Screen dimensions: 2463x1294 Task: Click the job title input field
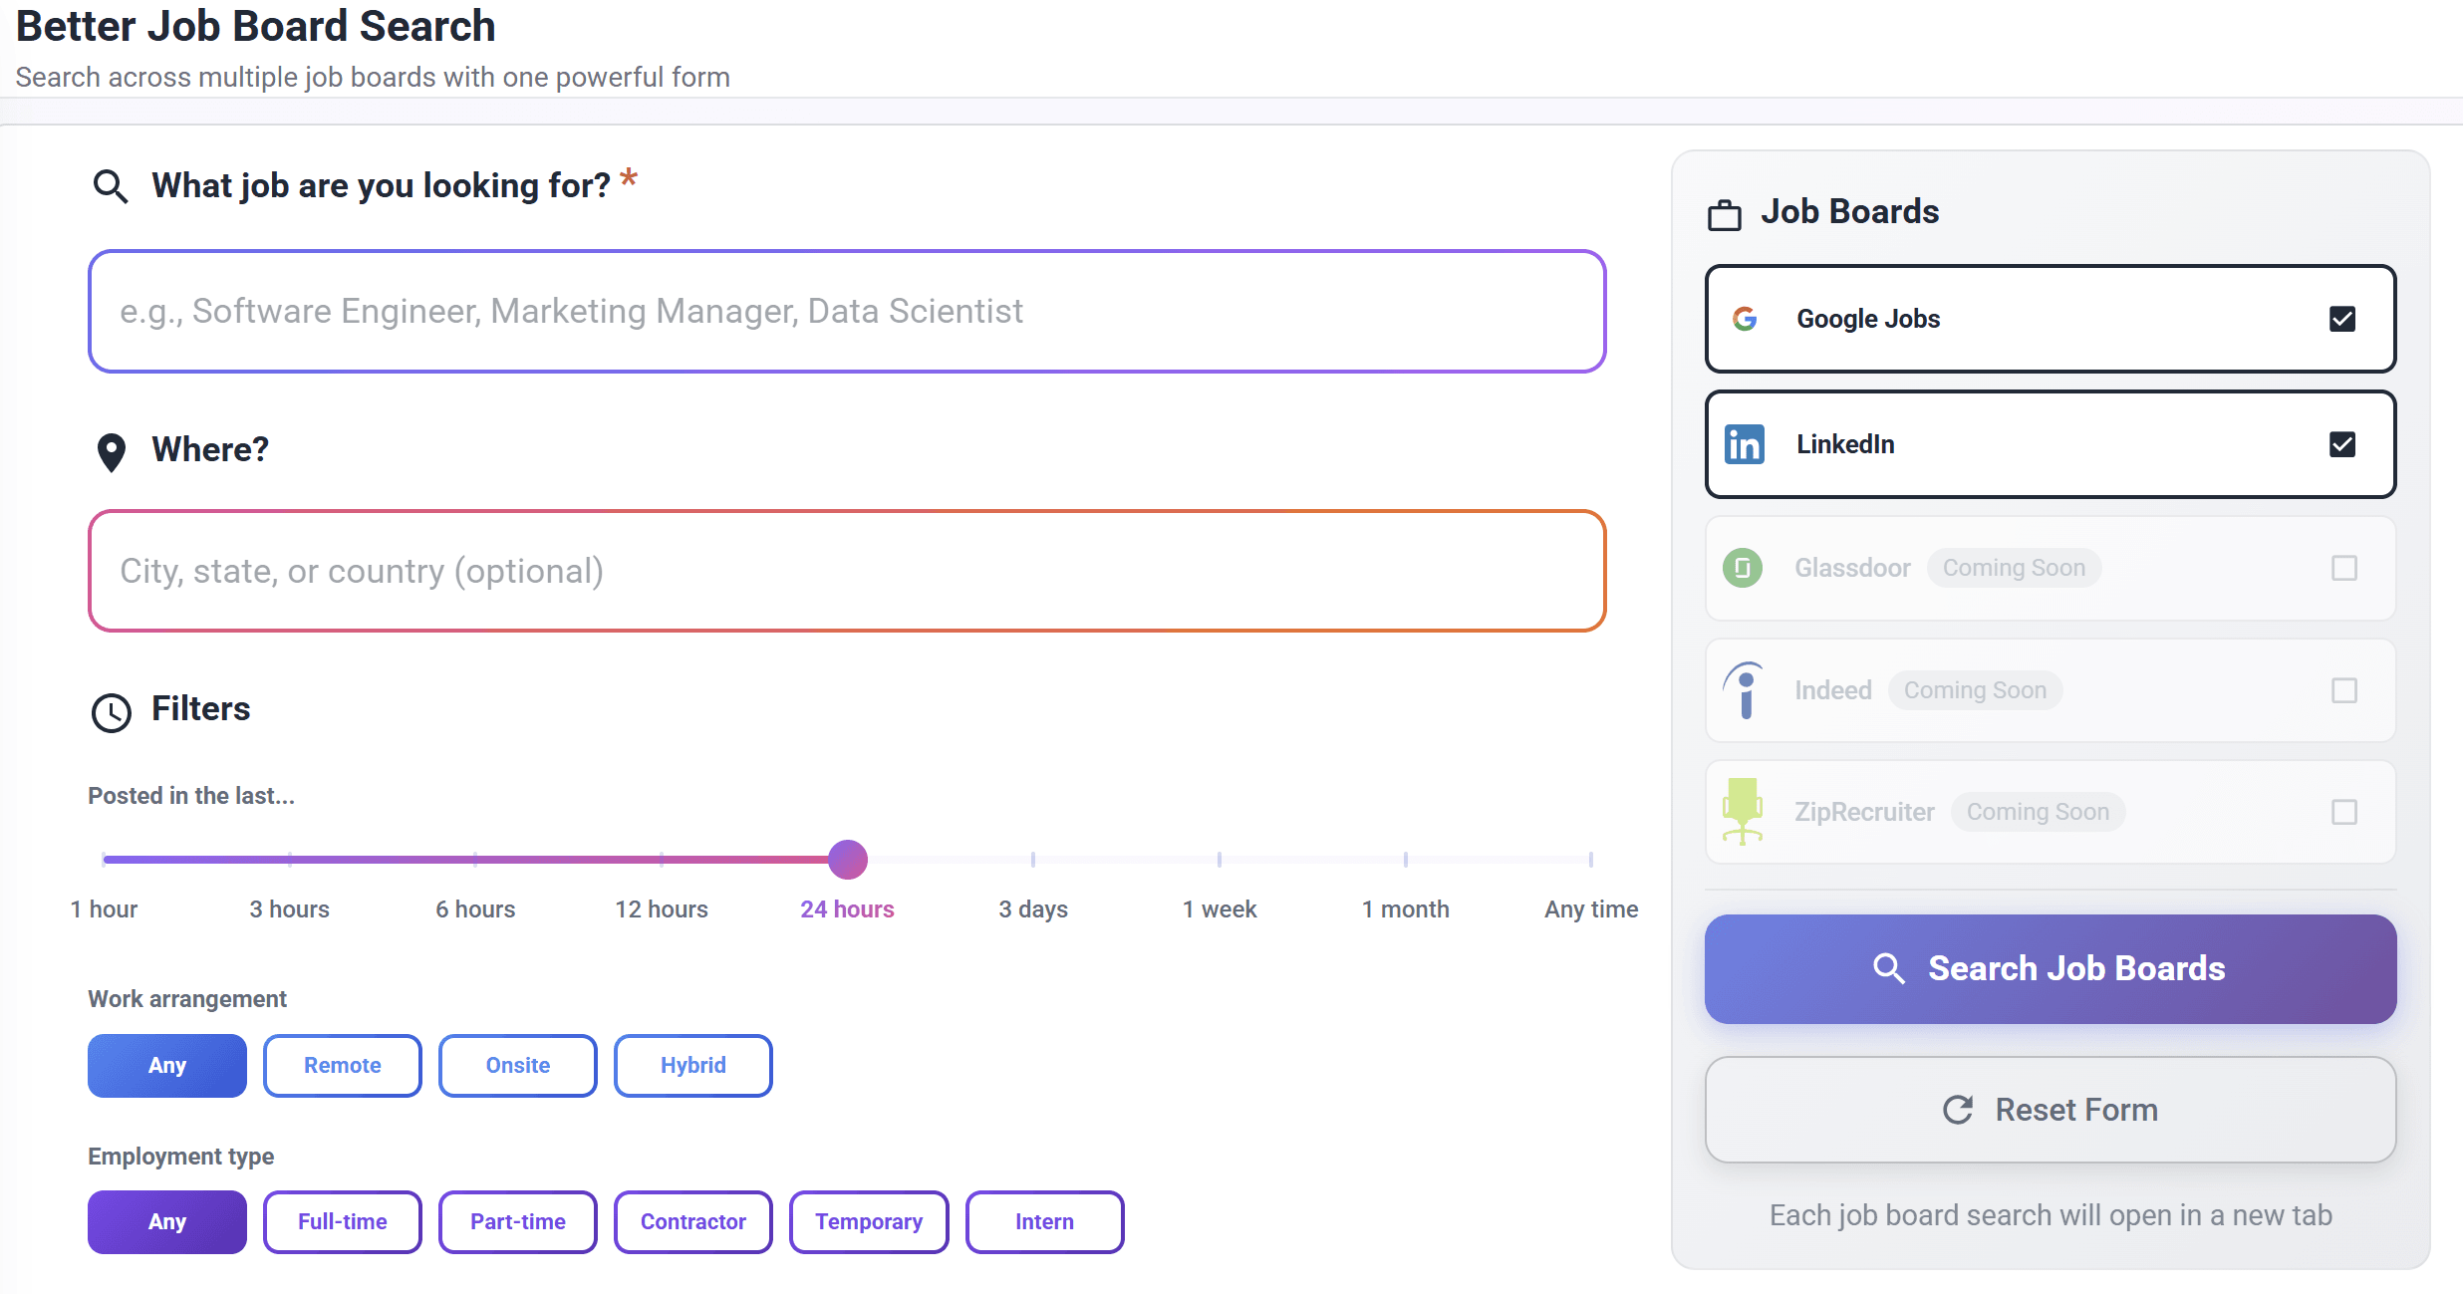pos(846,311)
